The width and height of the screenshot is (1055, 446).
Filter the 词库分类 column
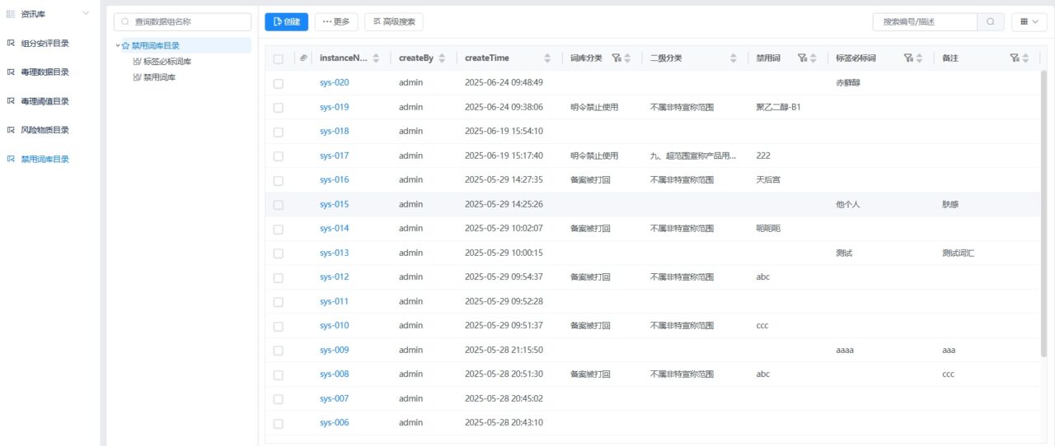[616, 58]
